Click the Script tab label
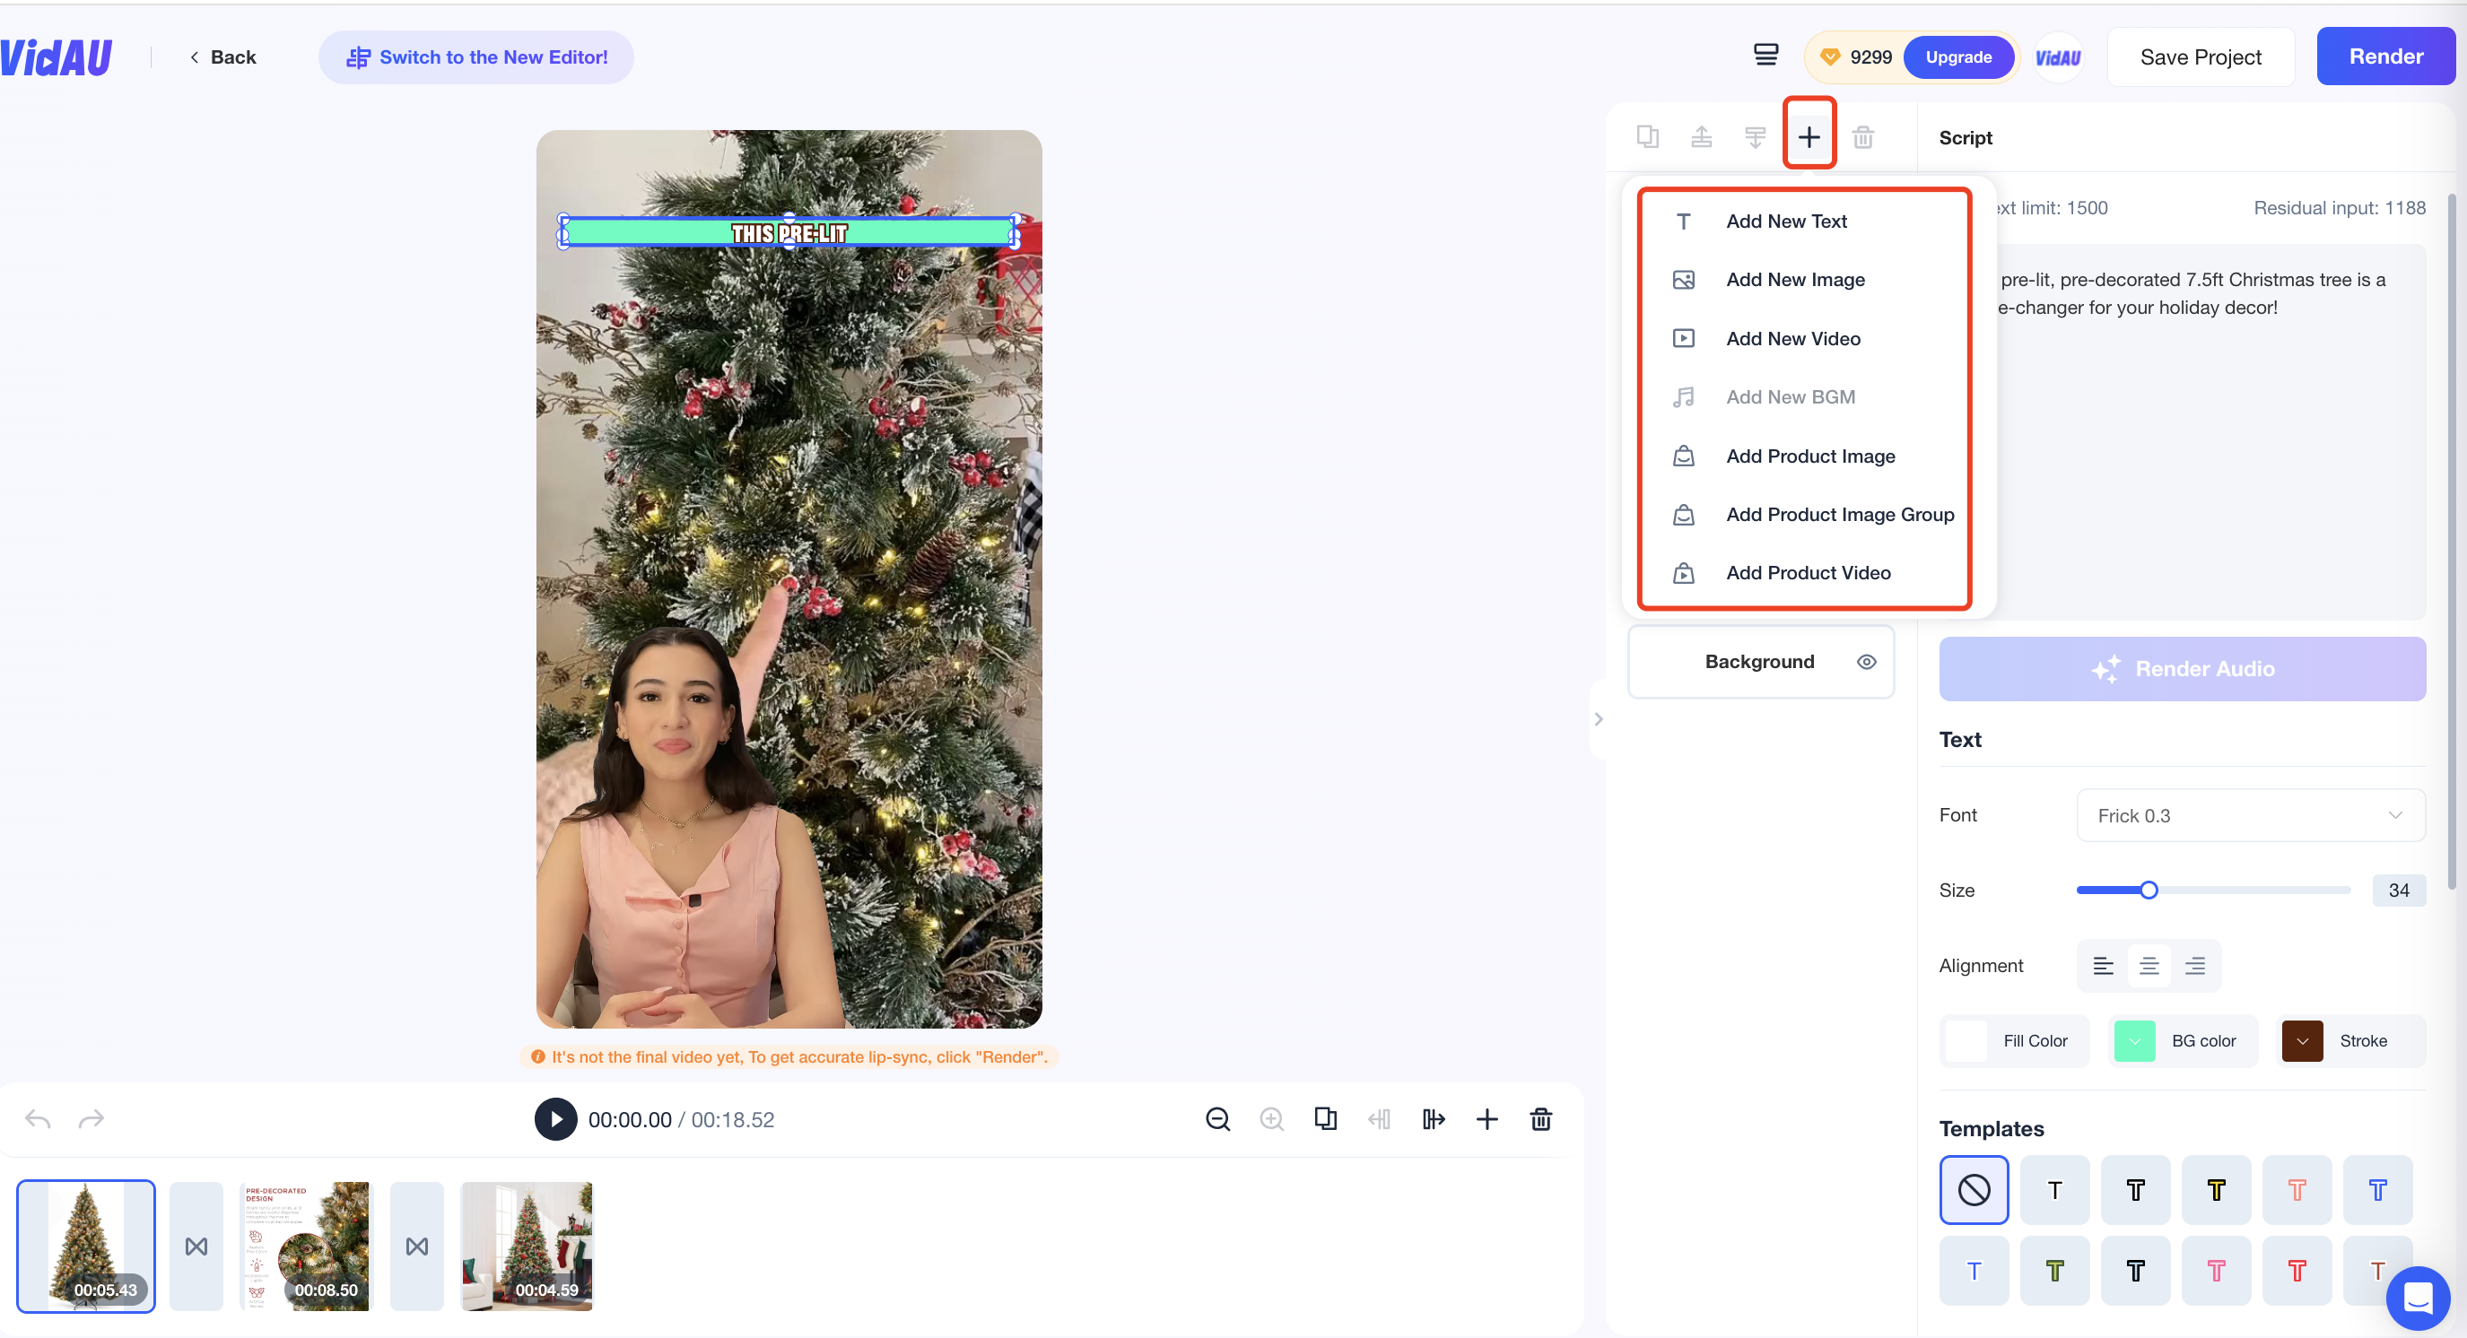The width and height of the screenshot is (2467, 1338). pos(1966,137)
